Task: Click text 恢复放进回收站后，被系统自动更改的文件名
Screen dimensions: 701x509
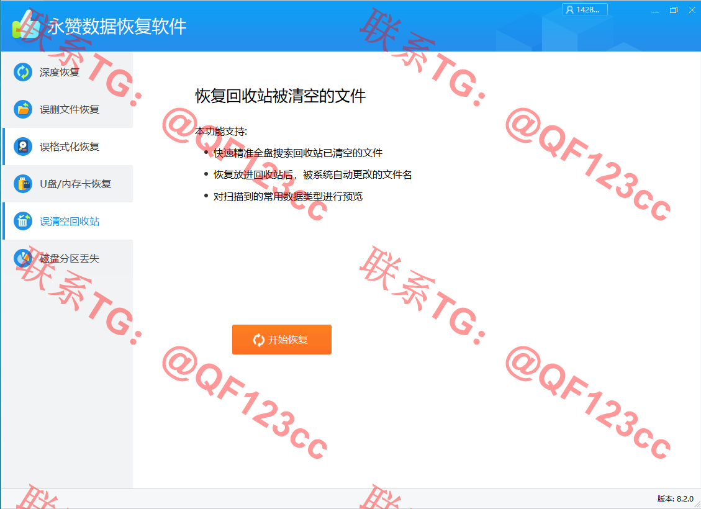Action: (x=312, y=174)
